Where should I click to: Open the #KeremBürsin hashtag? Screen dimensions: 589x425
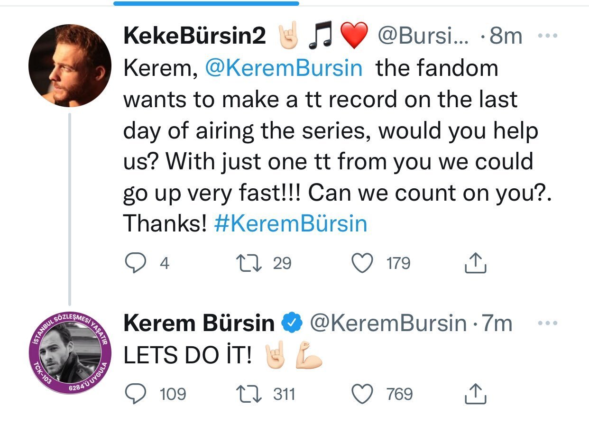click(x=291, y=223)
